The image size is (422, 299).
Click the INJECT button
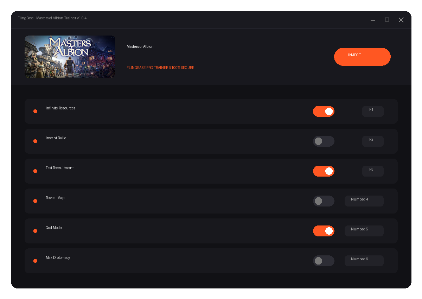pos(362,57)
